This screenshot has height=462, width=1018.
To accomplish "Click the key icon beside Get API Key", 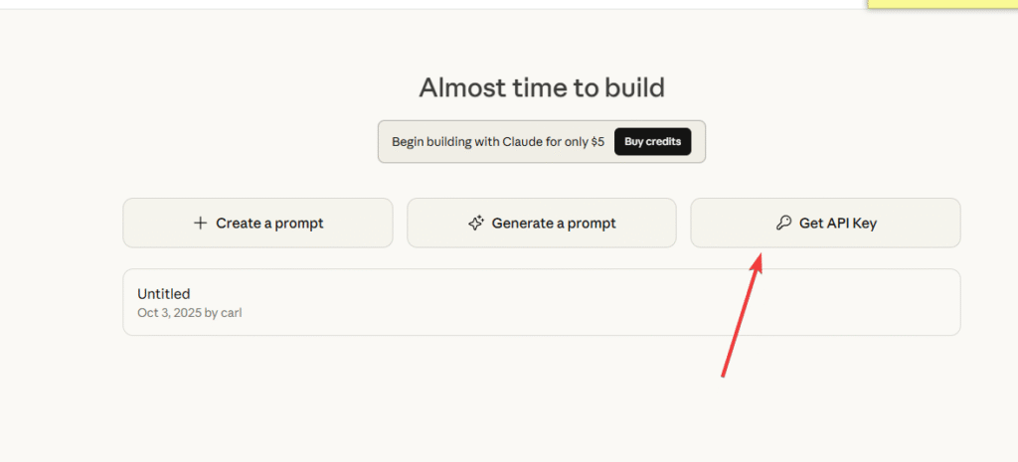I will point(783,224).
